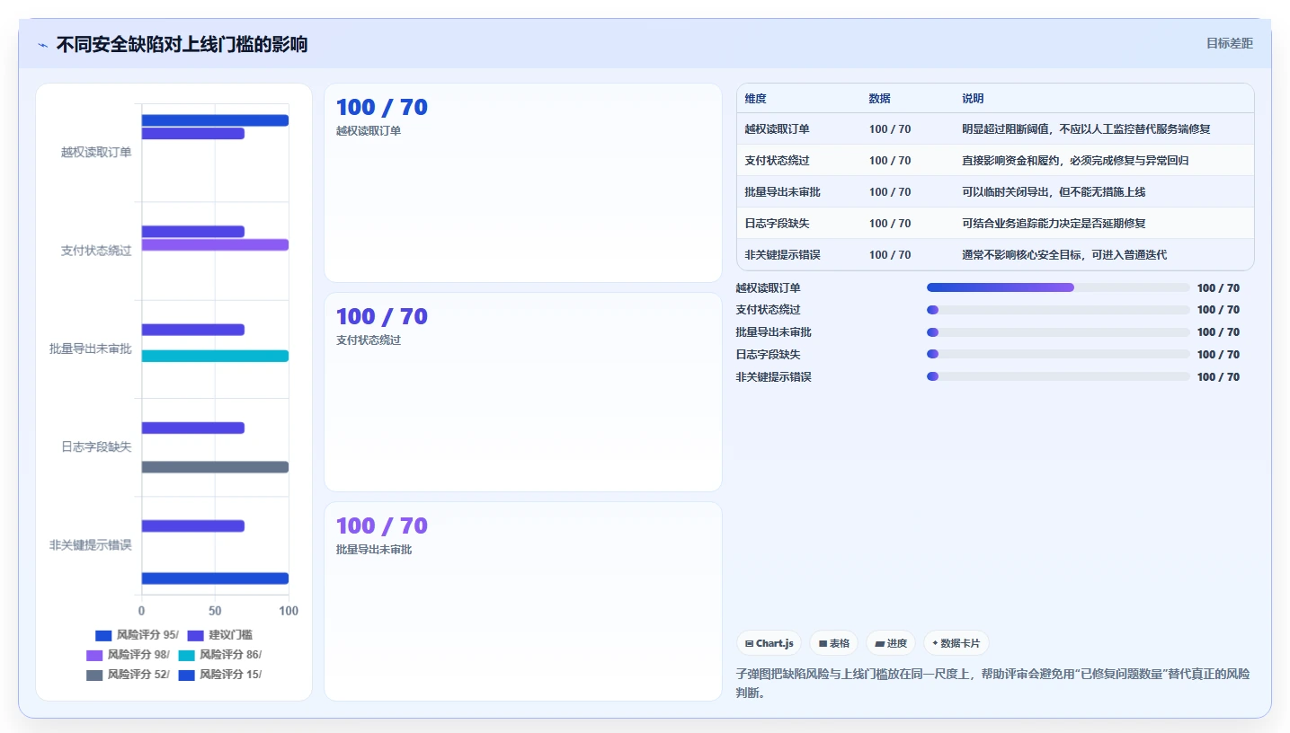Click the description starting 明显超过阻断阈值
This screenshot has height=733, width=1290.
[x=1086, y=129]
